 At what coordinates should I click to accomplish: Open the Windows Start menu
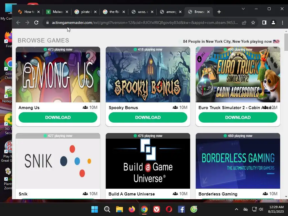coord(94,209)
